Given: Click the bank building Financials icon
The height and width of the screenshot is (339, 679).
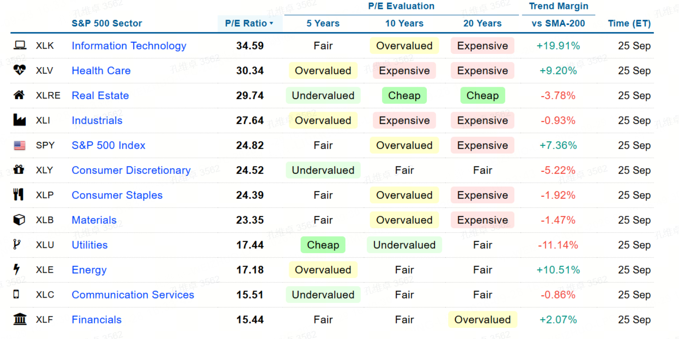Looking at the screenshot, I should (x=20, y=319).
